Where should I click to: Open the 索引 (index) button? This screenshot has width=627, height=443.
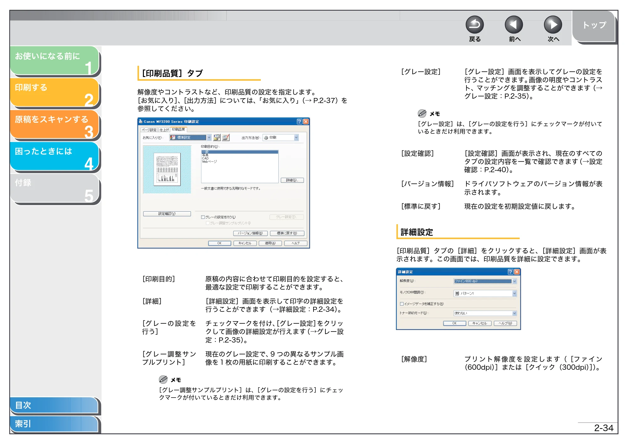pos(54,424)
